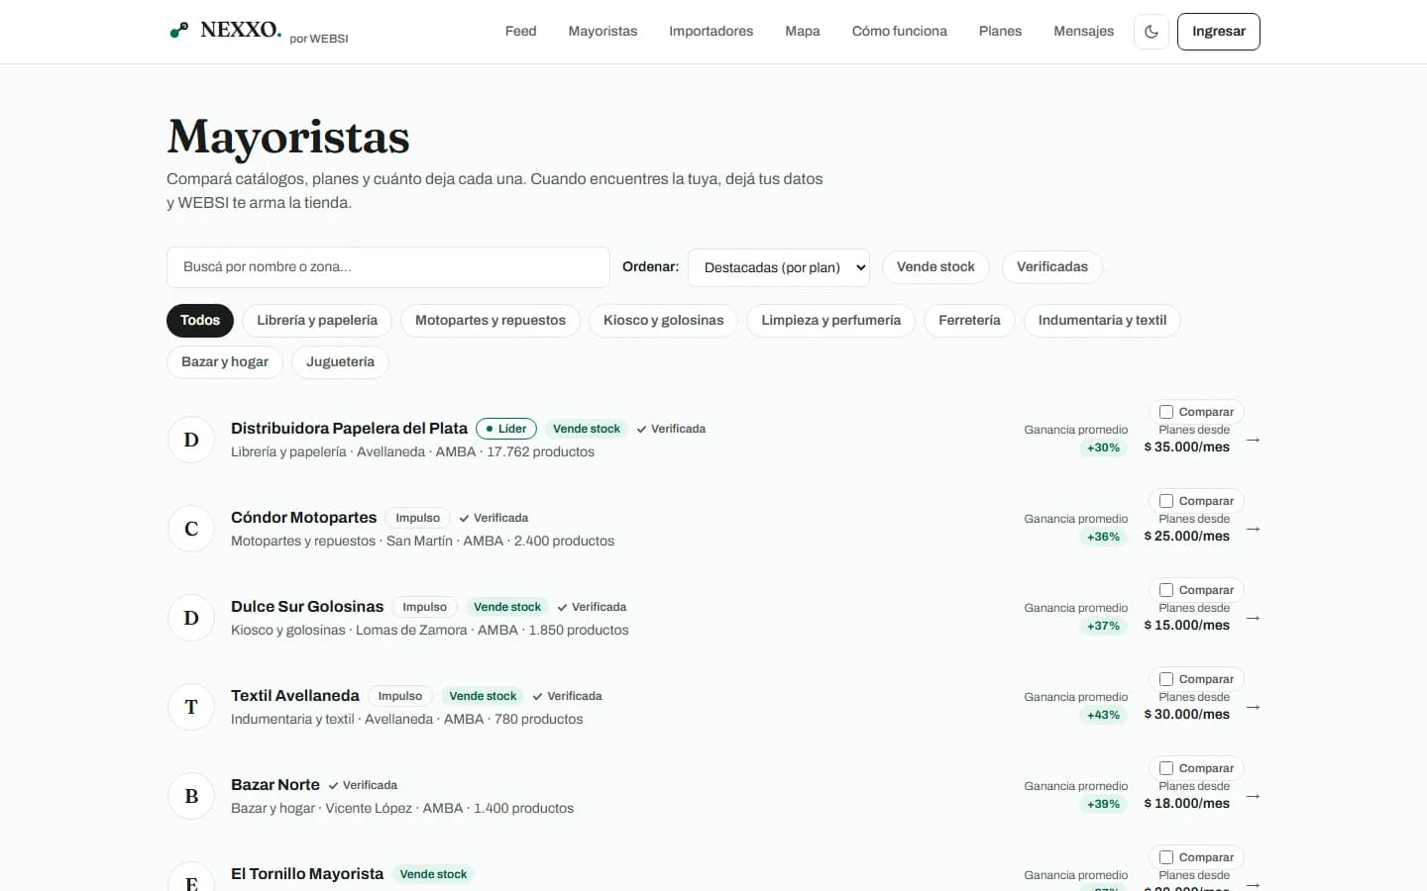The height and width of the screenshot is (891, 1427).
Task: Go to Feed in navigation
Action: [x=520, y=32]
